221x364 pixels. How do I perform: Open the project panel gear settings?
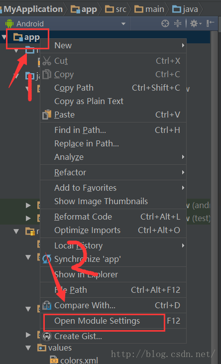click(x=196, y=23)
